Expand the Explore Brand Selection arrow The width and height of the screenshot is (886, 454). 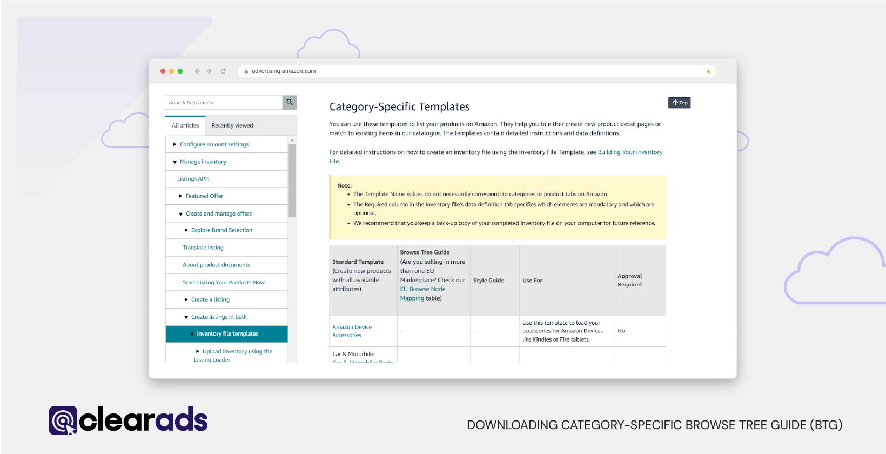(x=186, y=230)
